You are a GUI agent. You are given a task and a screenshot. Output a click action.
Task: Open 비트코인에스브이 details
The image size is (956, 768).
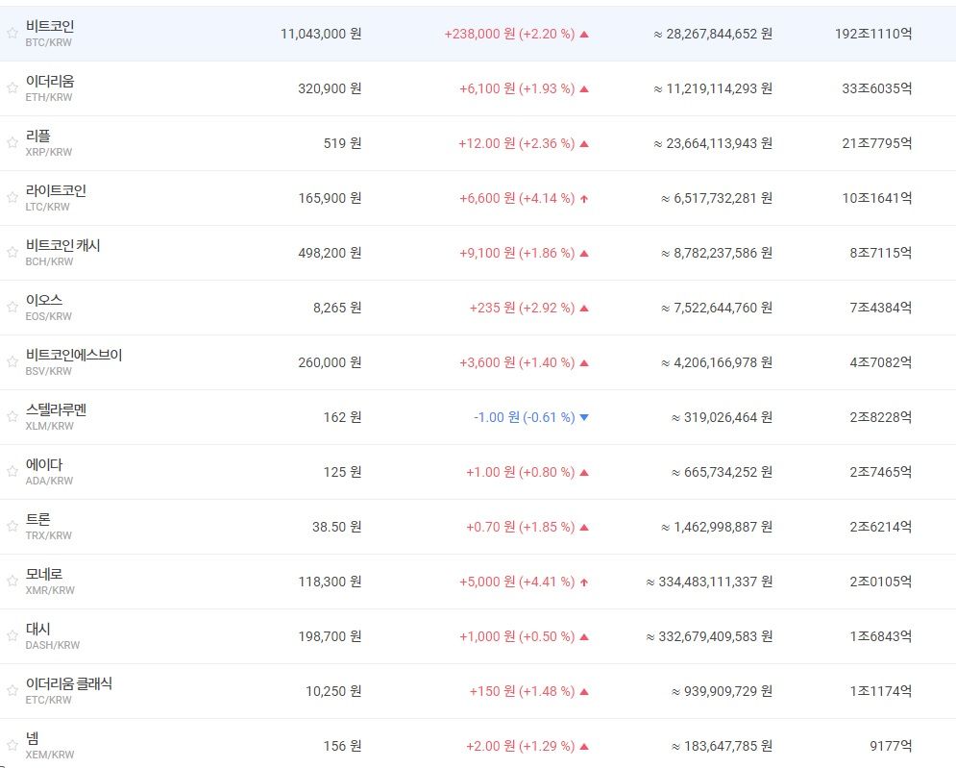coord(74,355)
